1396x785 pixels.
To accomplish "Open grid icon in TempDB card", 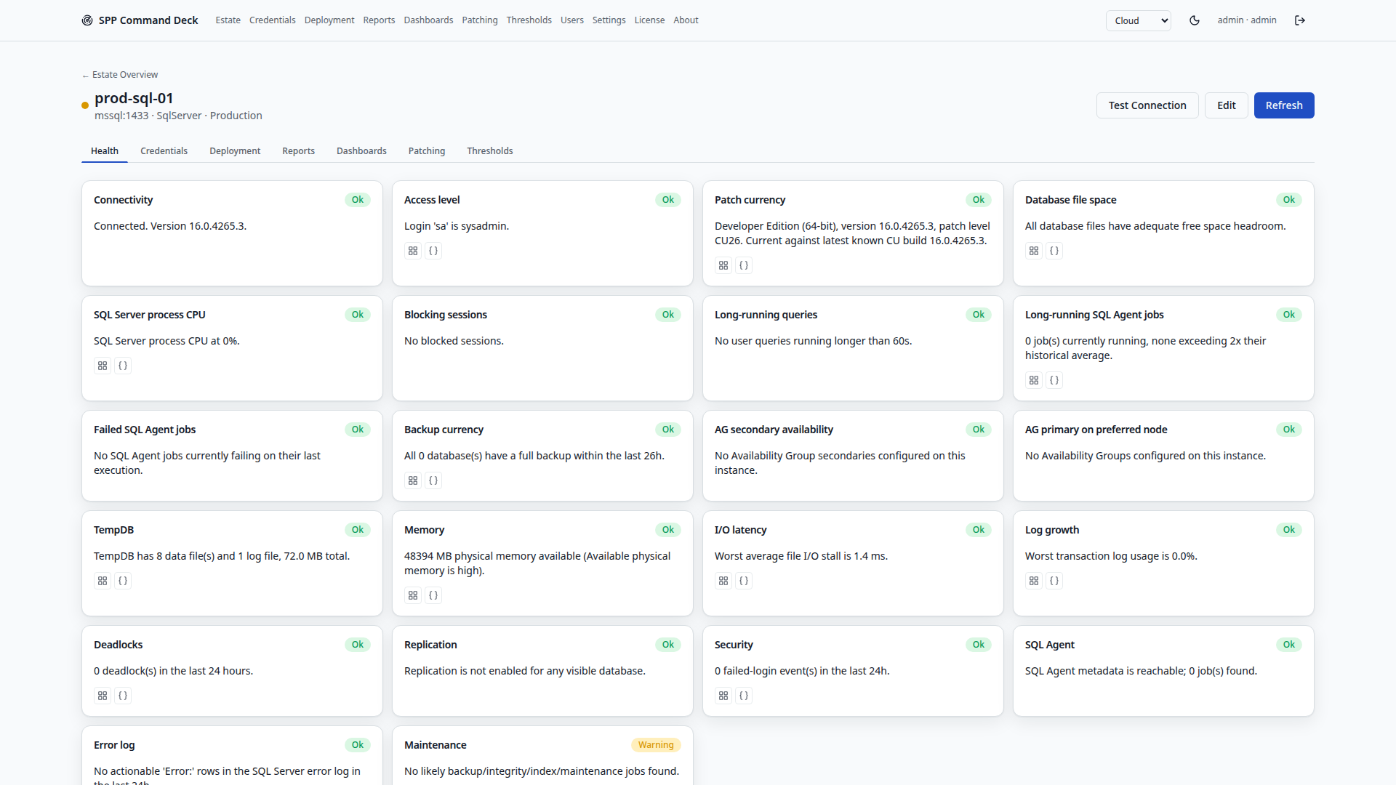I will point(103,581).
